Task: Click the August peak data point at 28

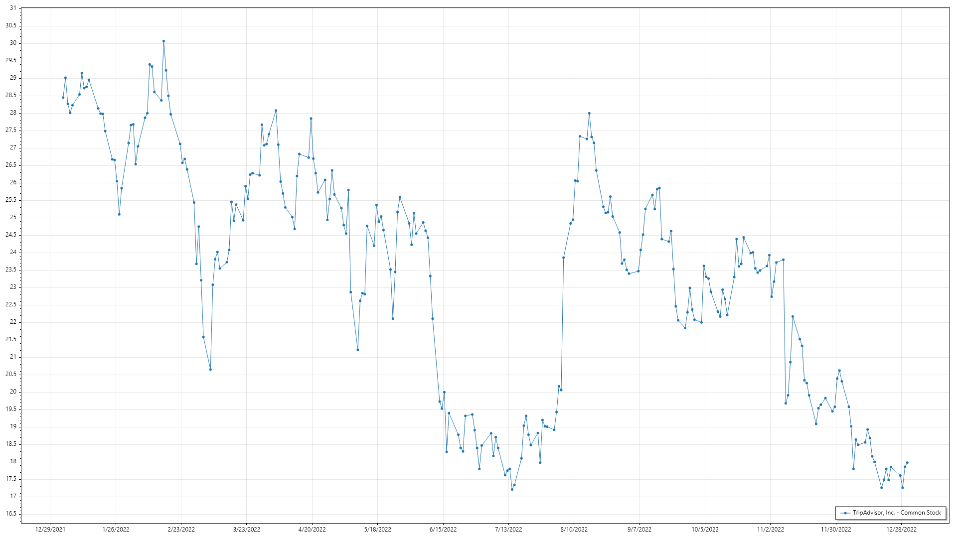Action: (589, 113)
